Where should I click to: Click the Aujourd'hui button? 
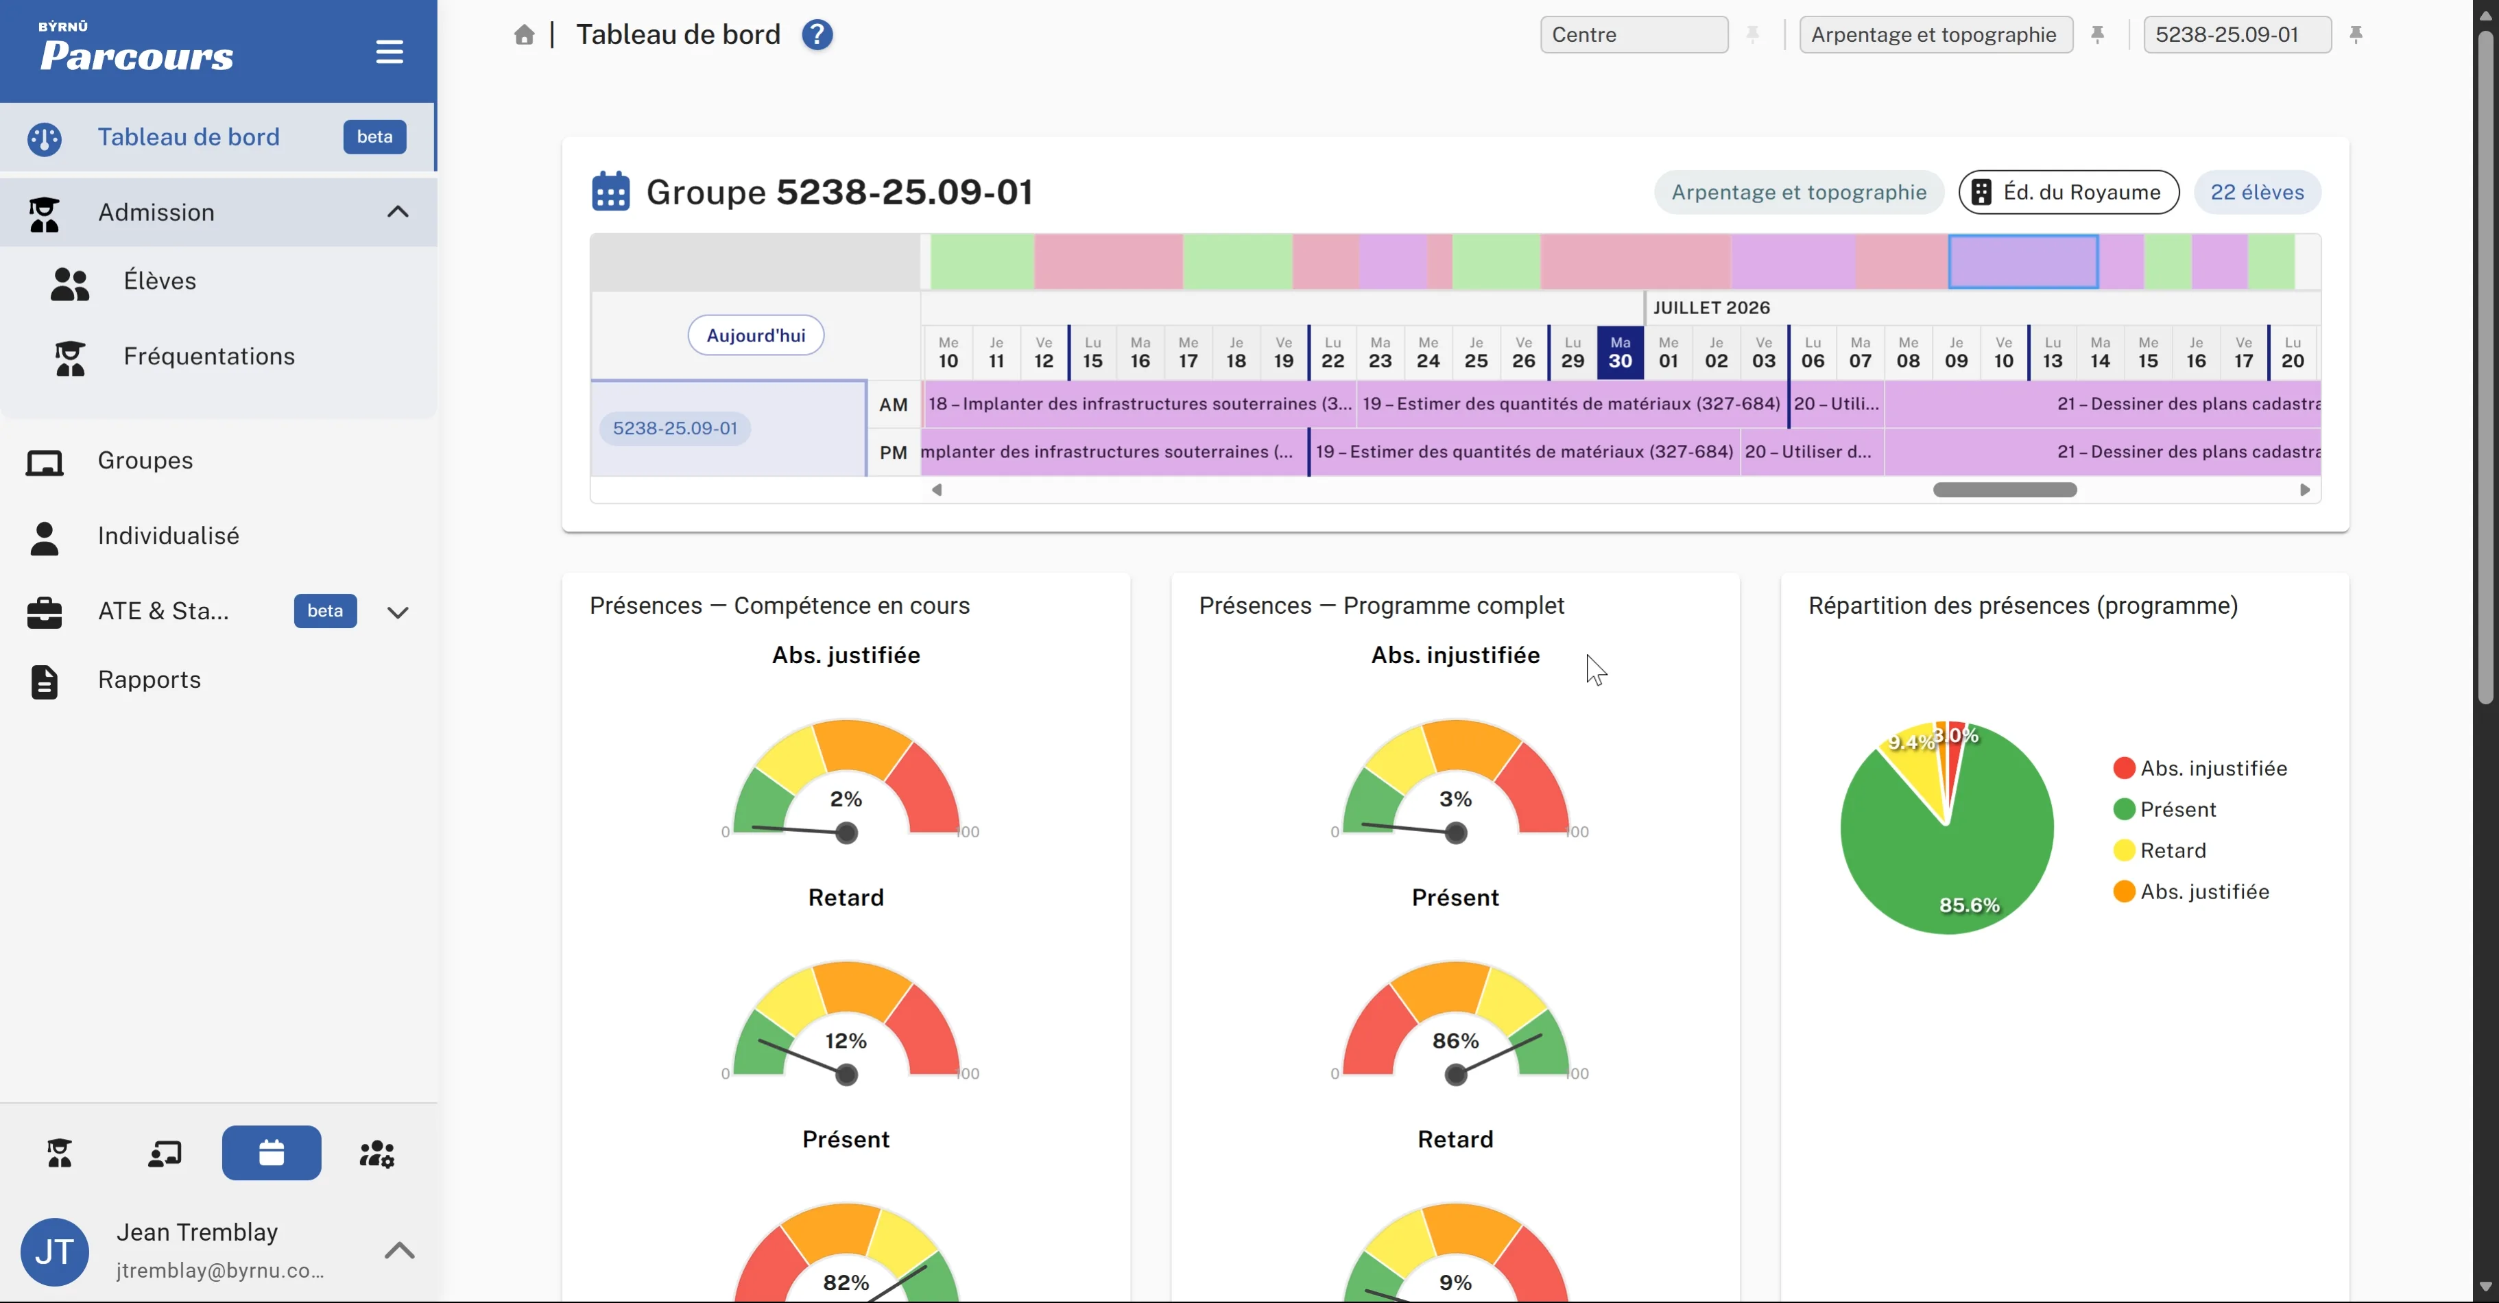click(756, 335)
